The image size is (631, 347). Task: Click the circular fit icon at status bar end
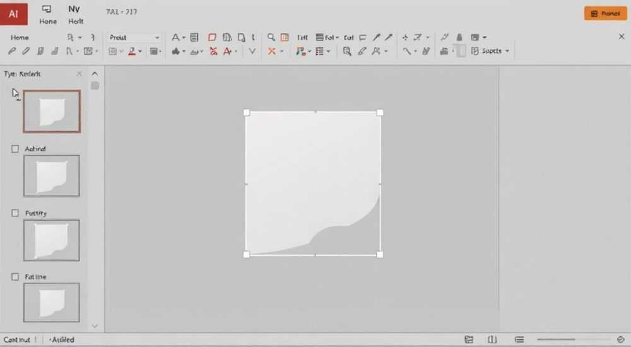coord(620,339)
